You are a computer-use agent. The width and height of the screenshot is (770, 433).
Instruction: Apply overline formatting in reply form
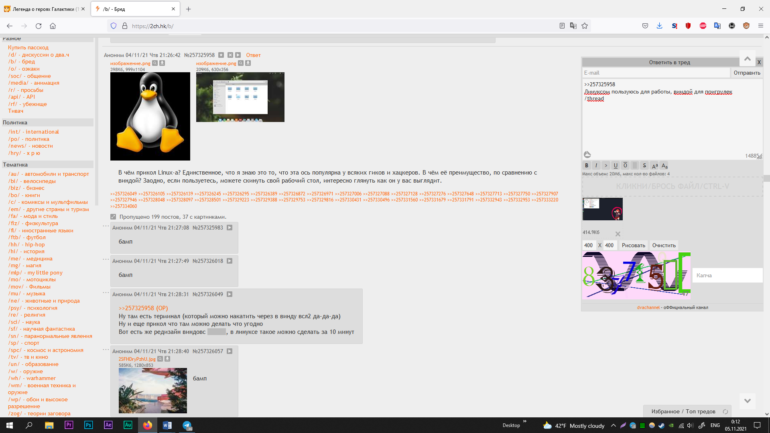[625, 165]
